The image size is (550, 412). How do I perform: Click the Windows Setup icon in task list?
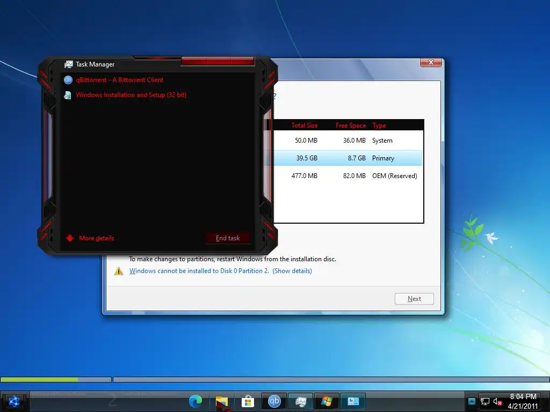(68, 95)
